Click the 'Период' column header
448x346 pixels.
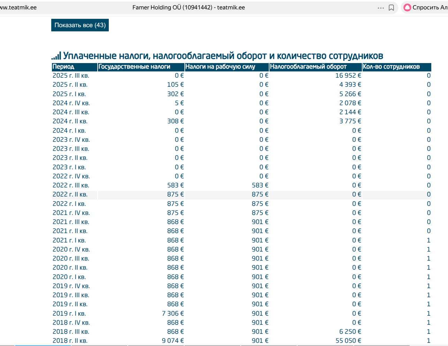(63, 67)
